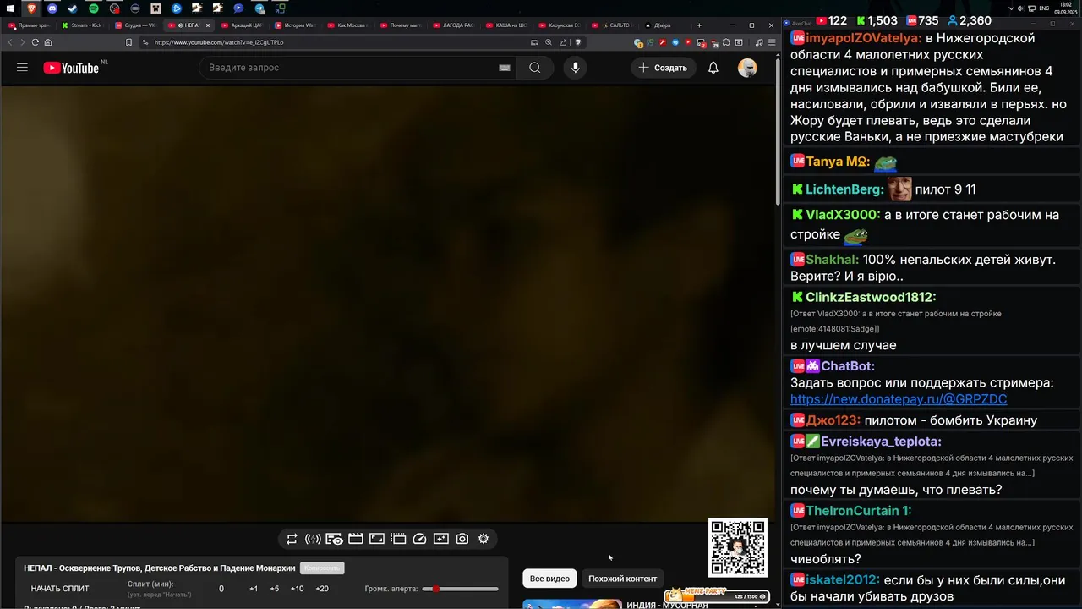Image resolution: width=1082 pixels, height=609 pixels.
Task: Switch to the Stream - Kick browser tab
Action: [x=85, y=25]
